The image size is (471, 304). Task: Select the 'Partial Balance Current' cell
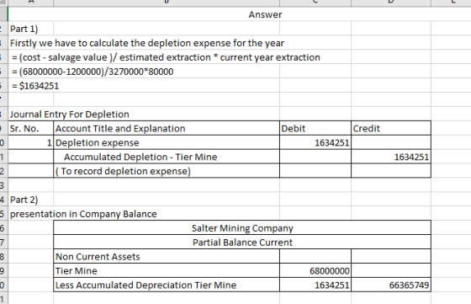242,242
